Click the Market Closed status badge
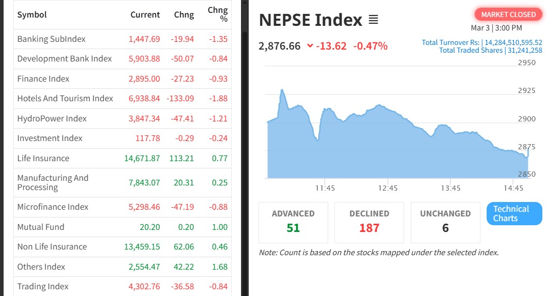 508,14
